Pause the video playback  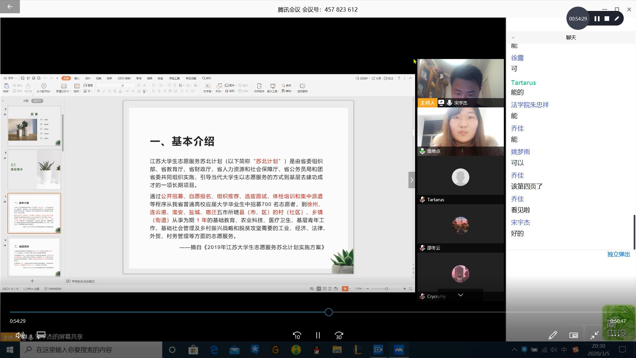point(318,335)
